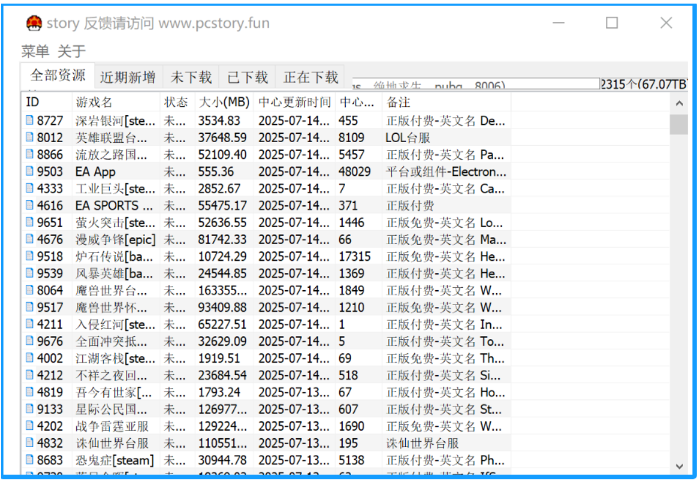The image size is (699, 483).
Task: Select game name EA App
Action: pyautogui.click(x=96, y=171)
